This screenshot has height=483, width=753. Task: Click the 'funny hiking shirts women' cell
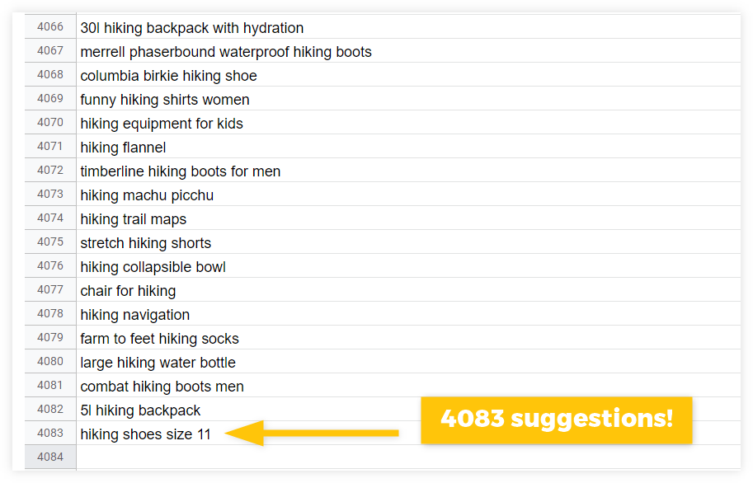pos(408,99)
